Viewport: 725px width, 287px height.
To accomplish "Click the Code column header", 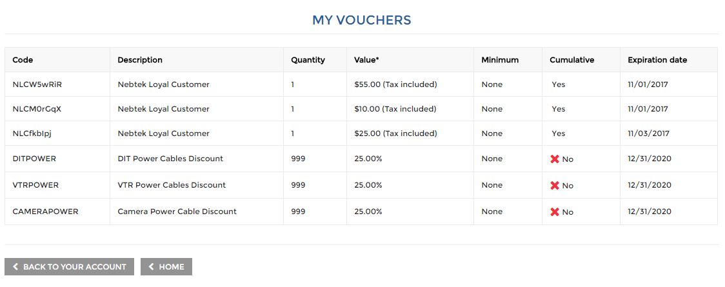I will pos(23,60).
